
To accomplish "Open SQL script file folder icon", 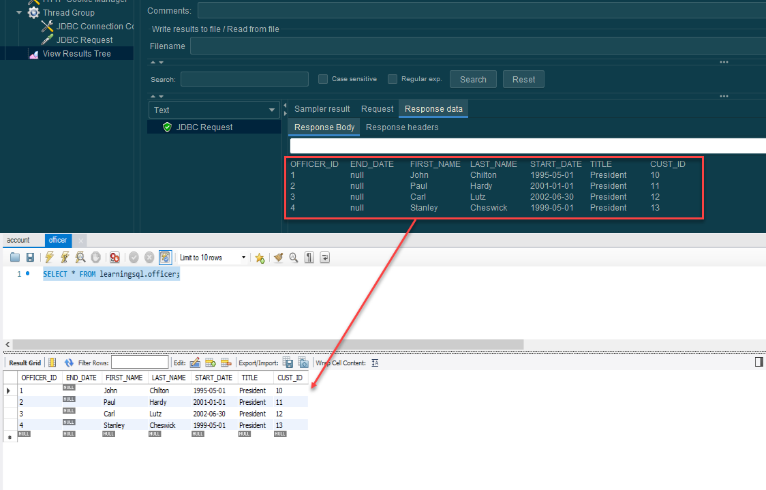I will point(15,258).
